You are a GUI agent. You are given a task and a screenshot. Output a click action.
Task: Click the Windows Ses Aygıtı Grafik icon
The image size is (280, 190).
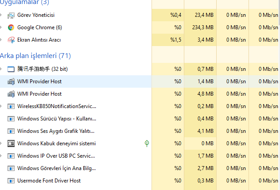click(11, 131)
